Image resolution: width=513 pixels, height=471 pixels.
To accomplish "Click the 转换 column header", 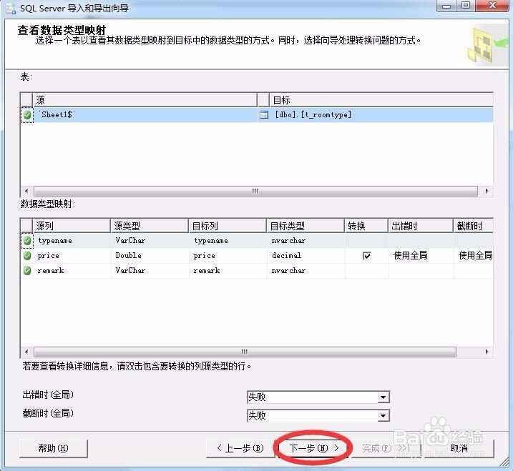I will pos(366,226).
